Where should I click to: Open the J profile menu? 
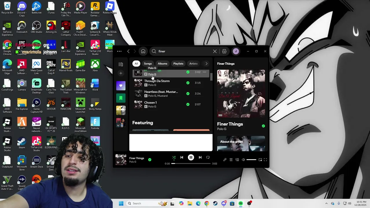click(236, 51)
